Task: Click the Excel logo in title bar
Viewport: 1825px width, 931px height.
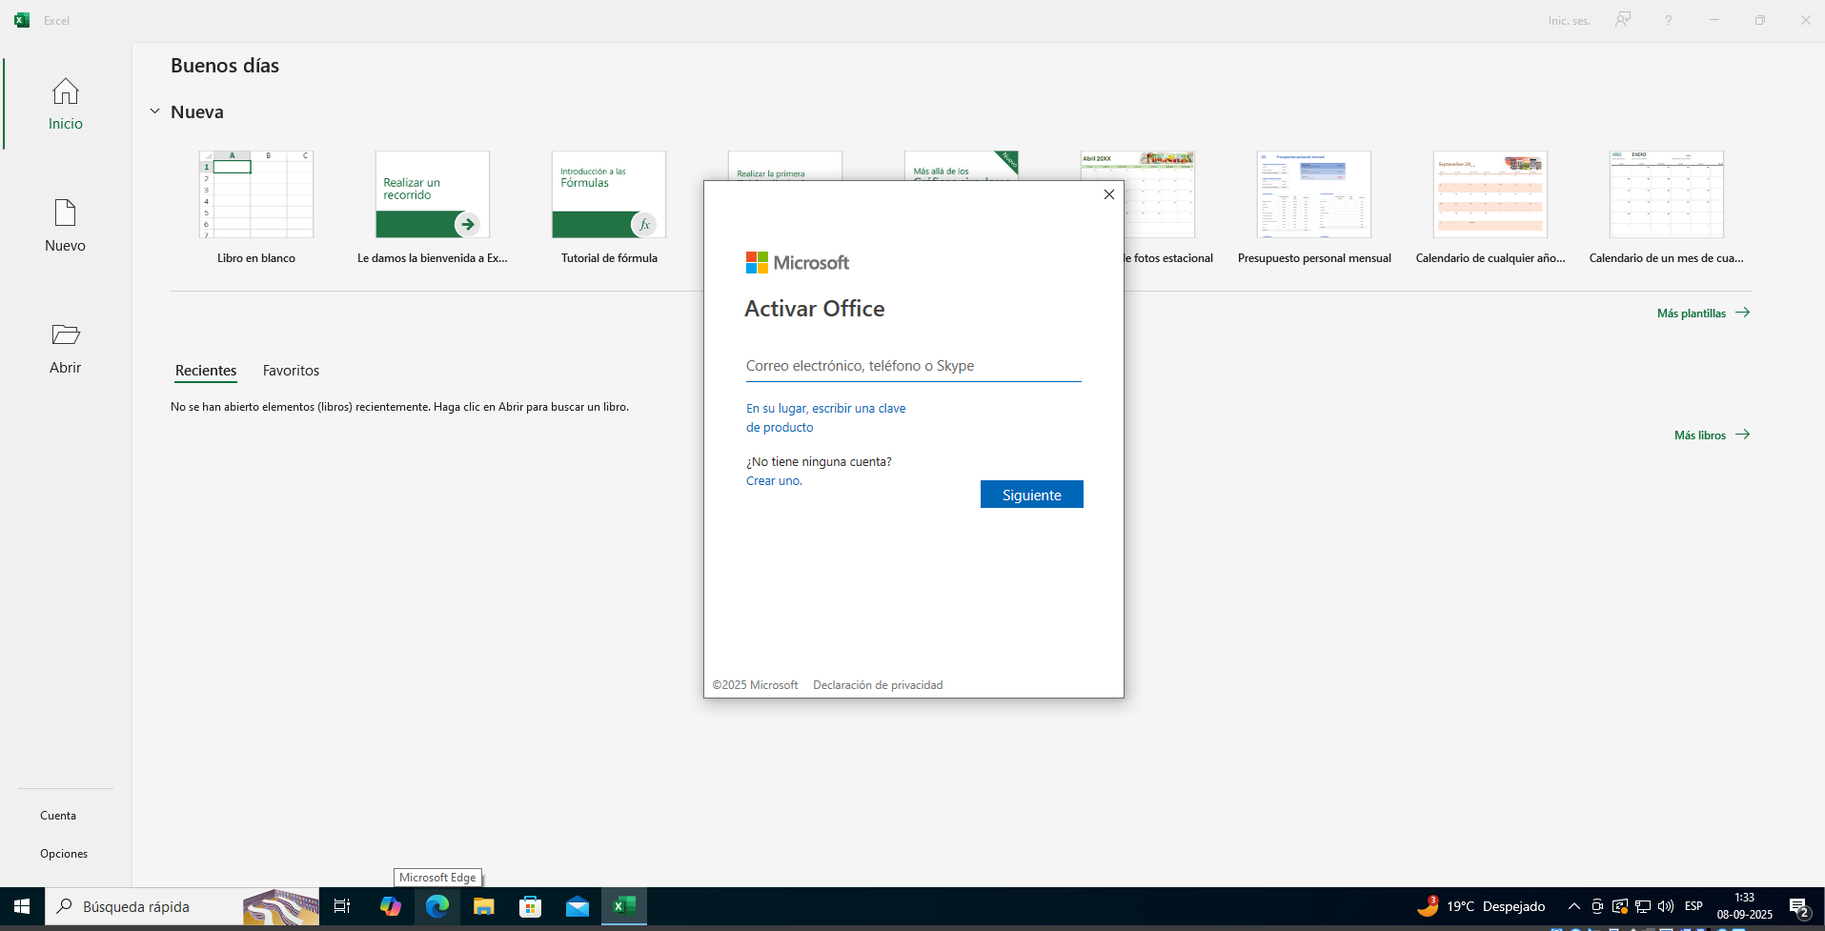Action: pyautogui.click(x=21, y=20)
